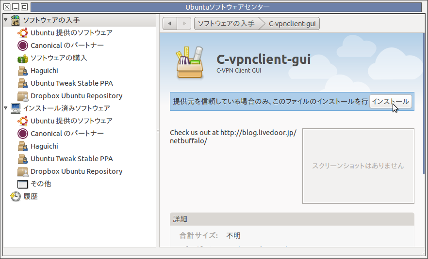The height and width of the screenshot is (259, 428).
Task: Click the C-vpnclient-gui title heading
Action: [263, 60]
